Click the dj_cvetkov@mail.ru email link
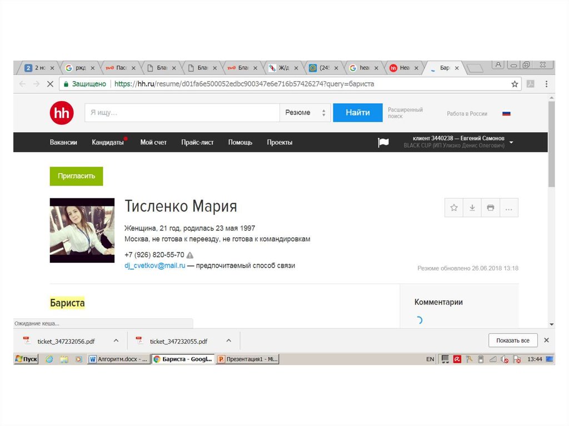 pyautogui.click(x=155, y=266)
